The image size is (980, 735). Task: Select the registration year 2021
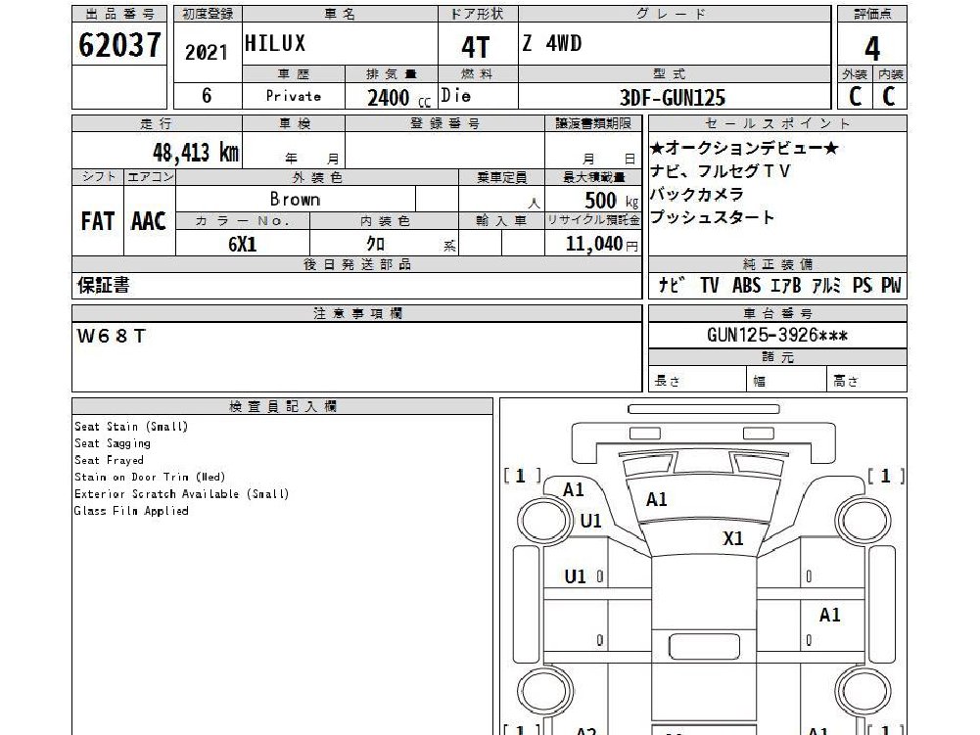point(207,53)
